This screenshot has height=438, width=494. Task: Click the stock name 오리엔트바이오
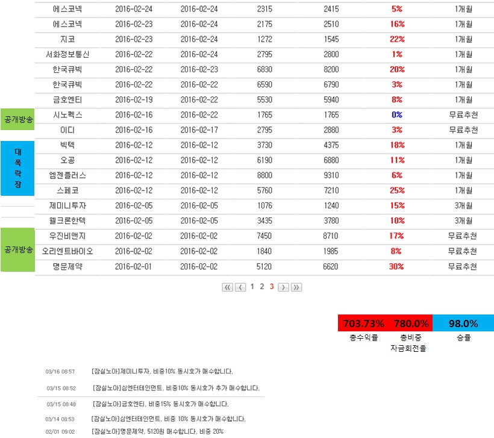(x=67, y=251)
